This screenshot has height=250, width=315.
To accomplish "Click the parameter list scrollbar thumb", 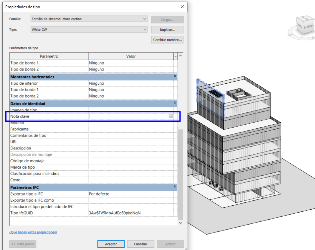I will pyautogui.click(x=181, y=175).
